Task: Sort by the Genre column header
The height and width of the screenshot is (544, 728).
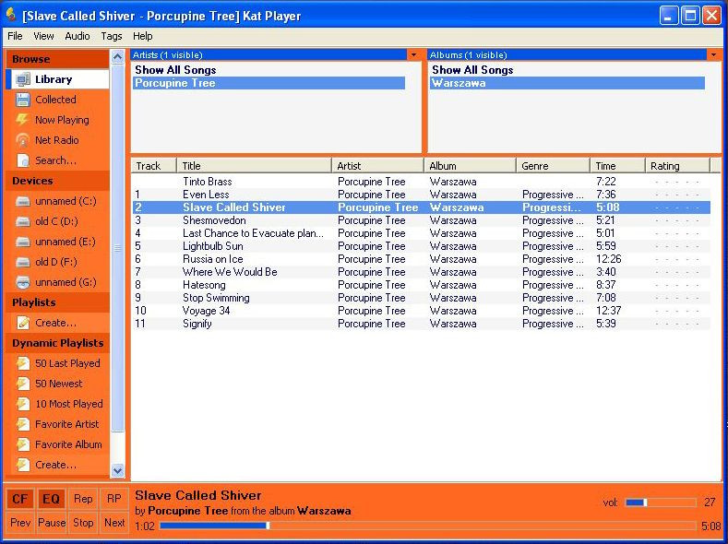Action: coord(553,166)
